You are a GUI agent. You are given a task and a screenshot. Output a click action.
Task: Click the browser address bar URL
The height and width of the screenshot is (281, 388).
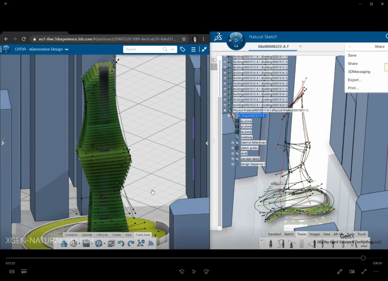pyautogui.click(x=108, y=39)
